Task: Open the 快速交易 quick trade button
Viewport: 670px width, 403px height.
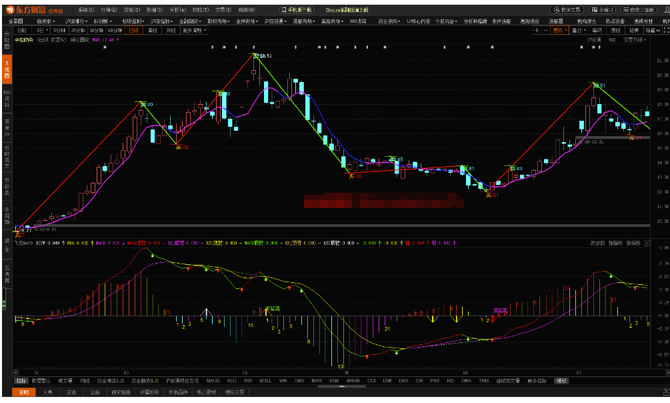Action: click(568, 11)
